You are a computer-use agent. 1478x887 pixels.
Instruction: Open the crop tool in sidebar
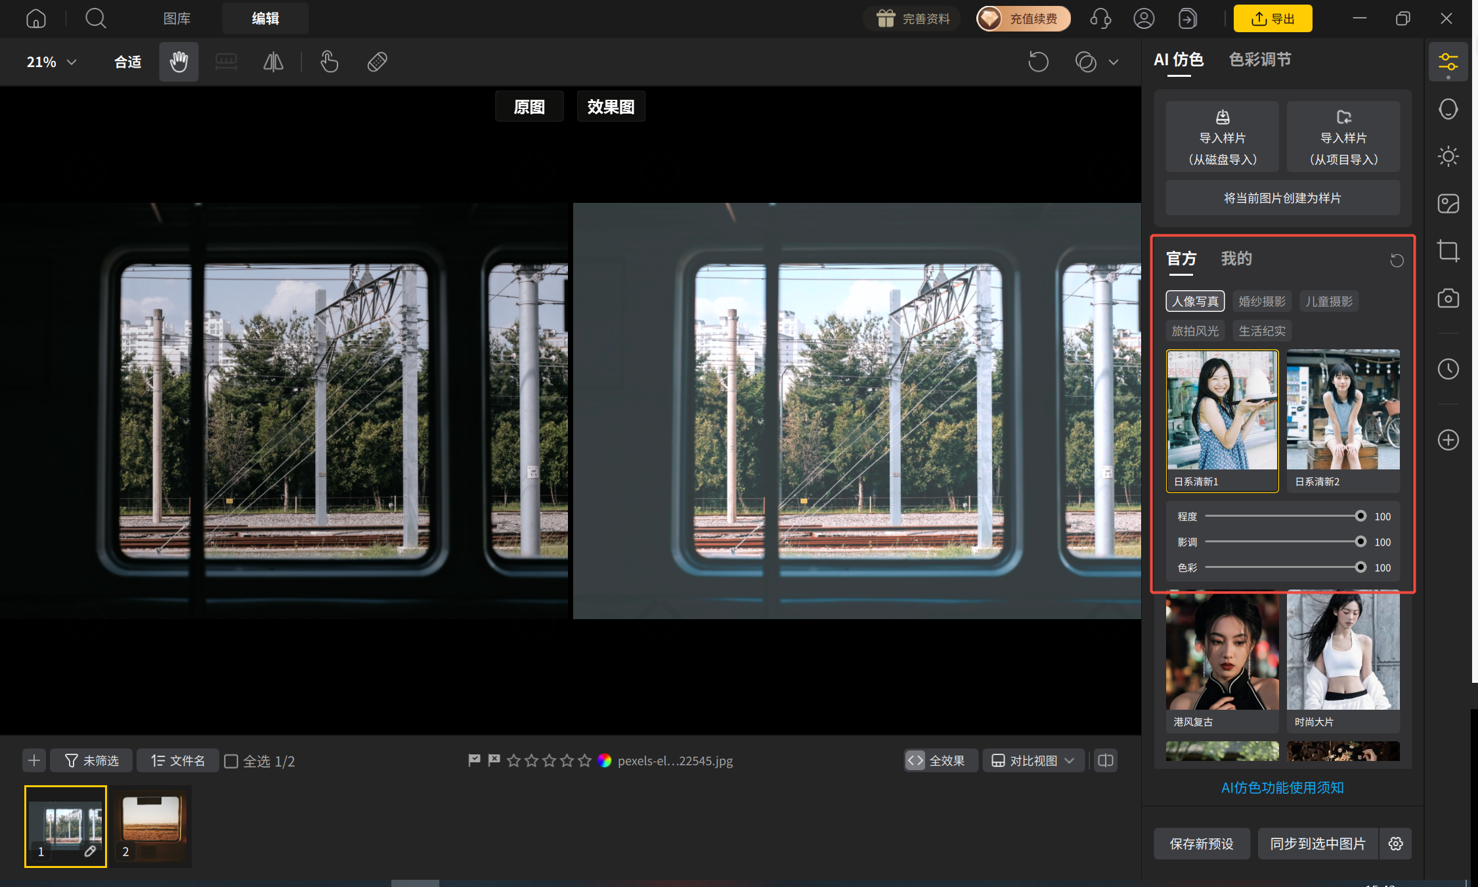coord(1448,251)
